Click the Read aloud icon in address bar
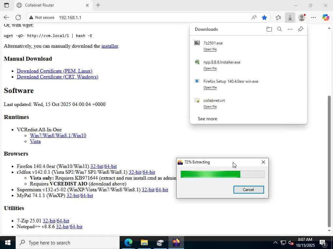333x249 pixels. [254, 18]
